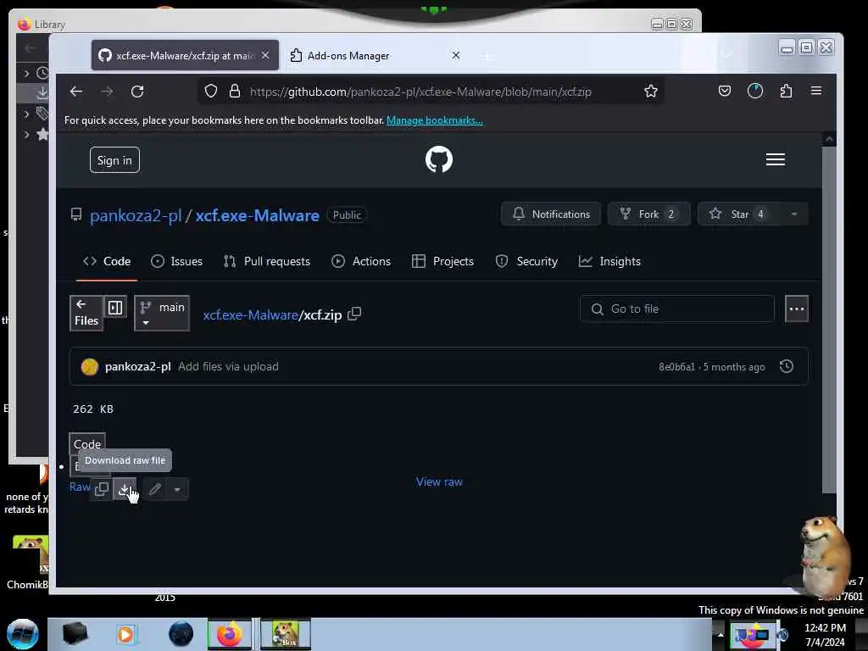Open the Projects tab
The width and height of the screenshot is (868, 651).
442,261
